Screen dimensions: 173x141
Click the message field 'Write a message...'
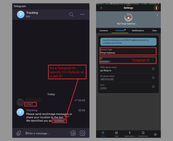pos(38,133)
